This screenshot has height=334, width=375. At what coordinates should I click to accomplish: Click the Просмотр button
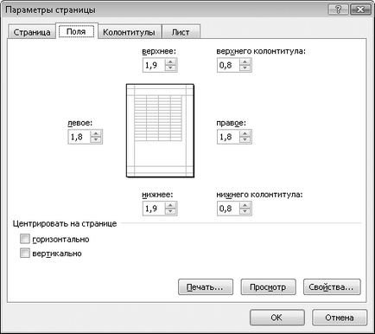click(x=268, y=287)
